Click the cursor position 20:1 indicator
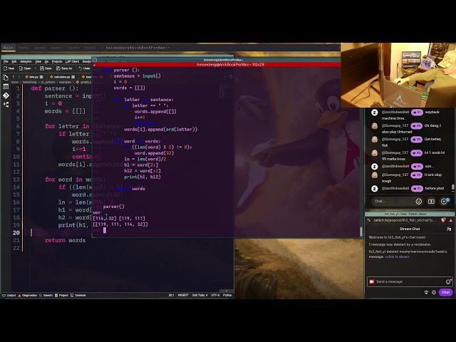 click(x=171, y=295)
